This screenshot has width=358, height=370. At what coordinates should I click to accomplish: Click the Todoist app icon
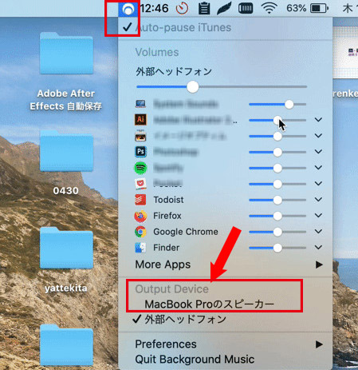tap(140, 200)
